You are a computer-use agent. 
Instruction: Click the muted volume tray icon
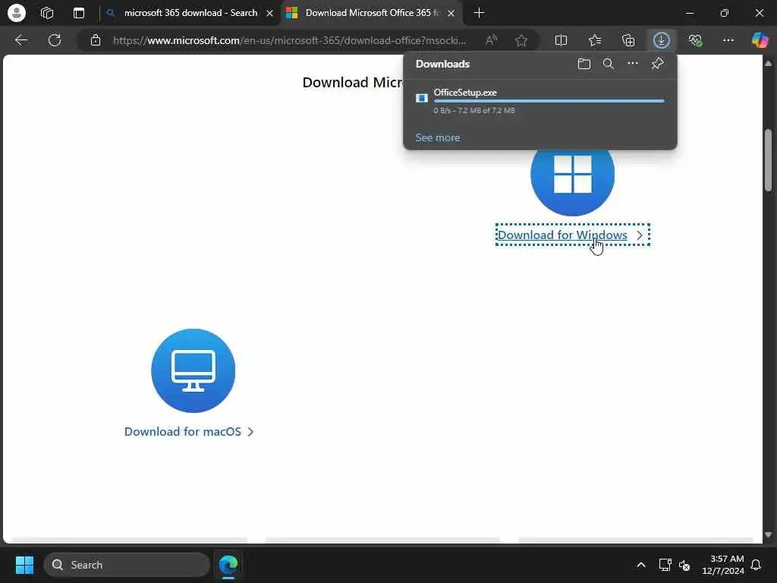click(x=685, y=565)
